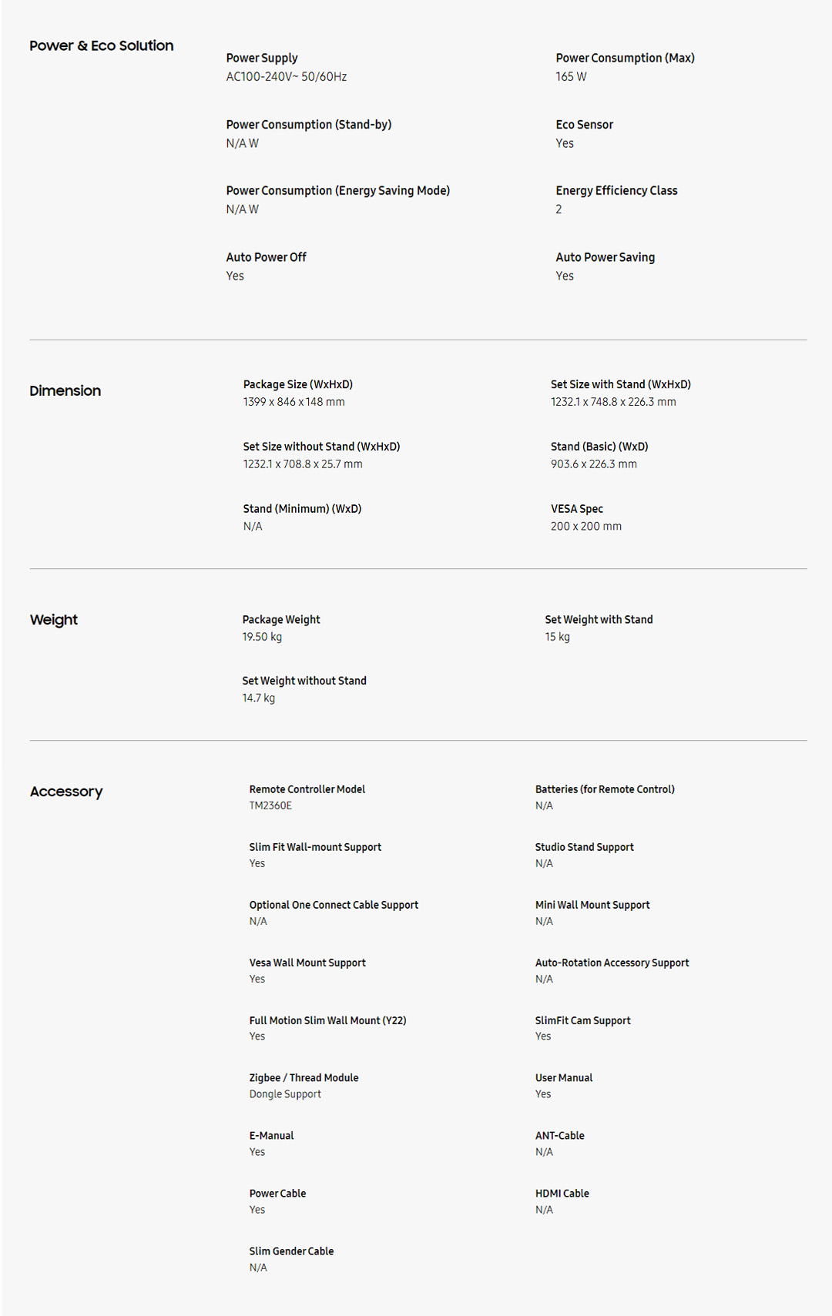This screenshot has height=1316, width=832.
Task: Click the Power & Eco Solution heading
Action: [x=101, y=45]
